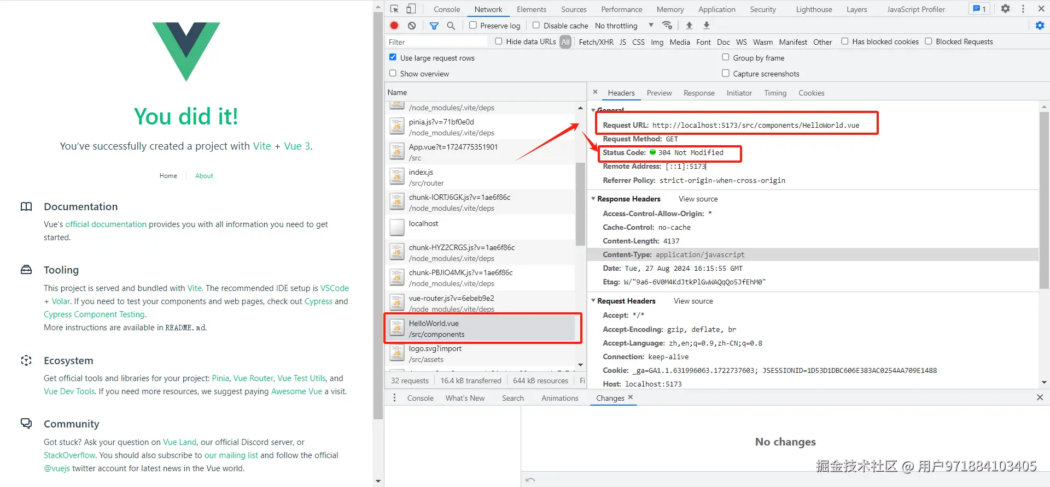Open drawer three-dot menu
The height and width of the screenshot is (487, 1050).
tap(394, 397)
